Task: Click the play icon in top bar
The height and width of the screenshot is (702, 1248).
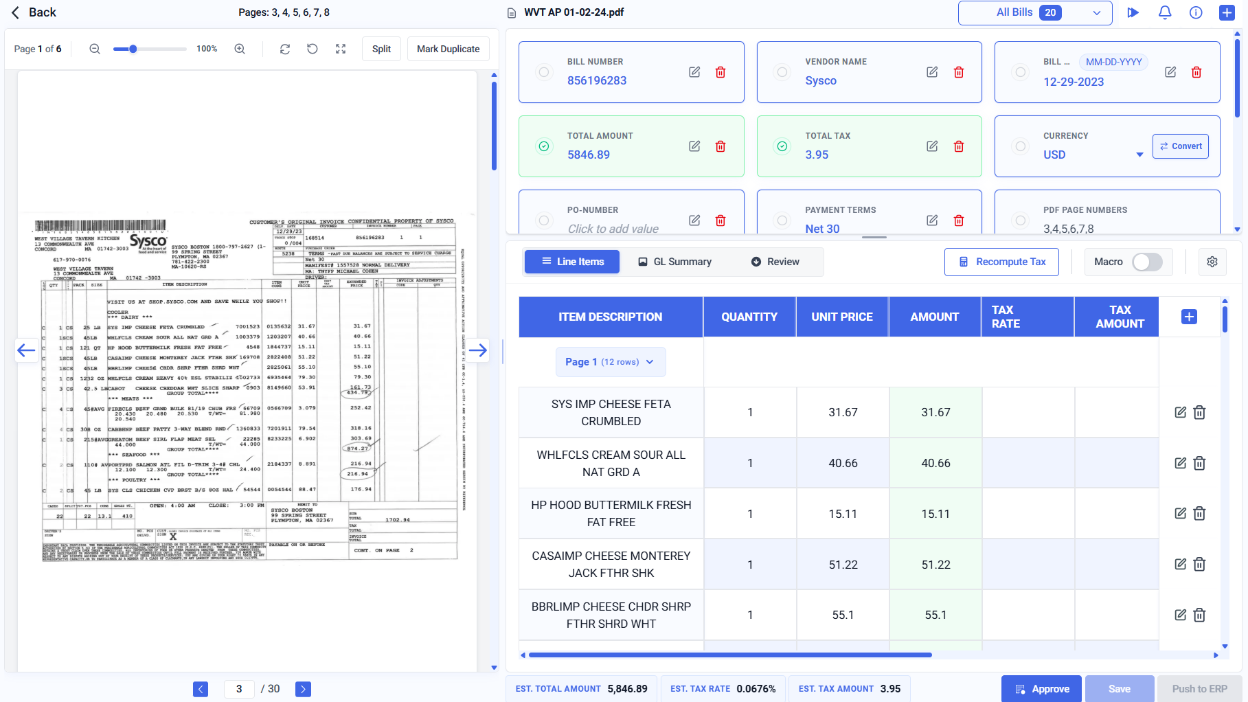Action: 1133,12
